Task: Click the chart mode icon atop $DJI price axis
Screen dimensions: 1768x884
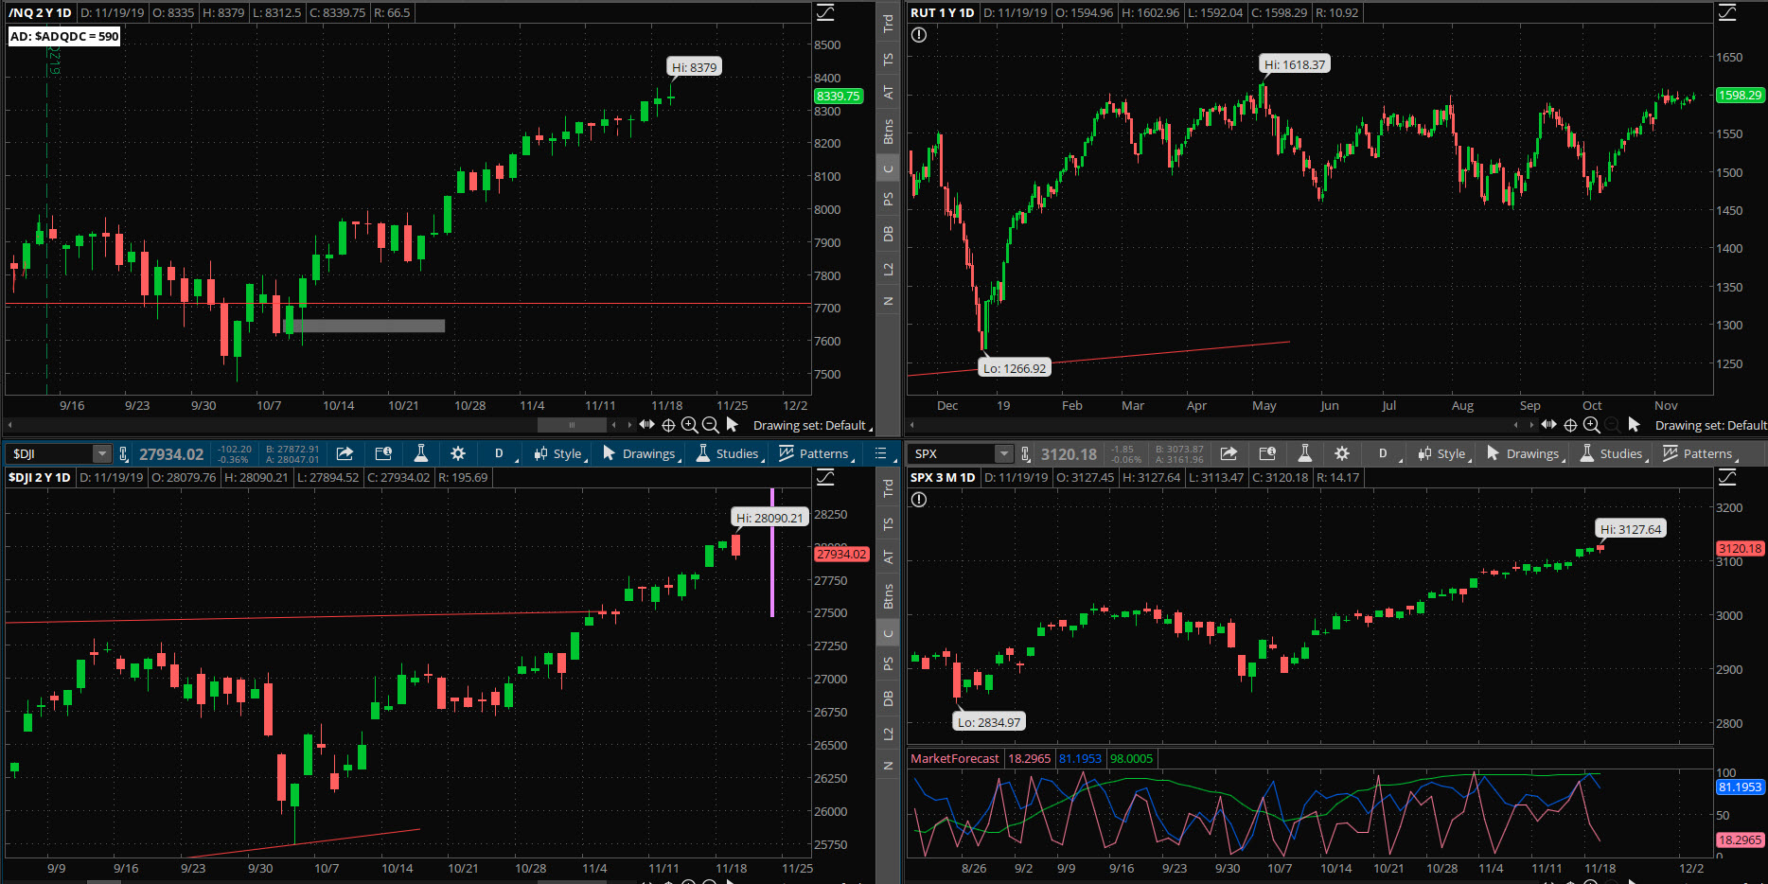Action: [x=825, y=477]
